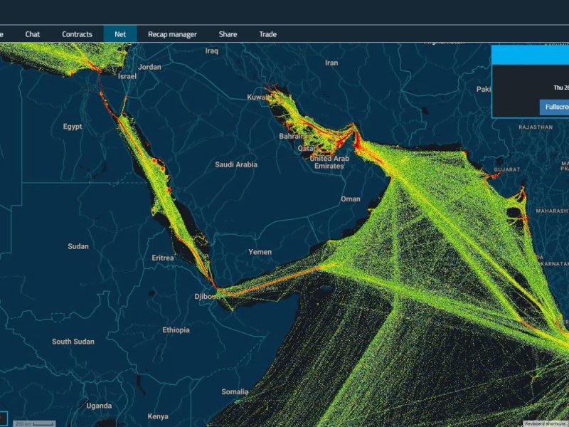This screenshot has width=569, height=427.
Task: Open the Trade section
Action: [x=267, y=33]
